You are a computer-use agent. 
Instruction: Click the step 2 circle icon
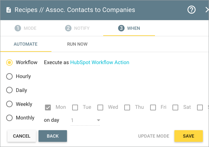point(68,28)
